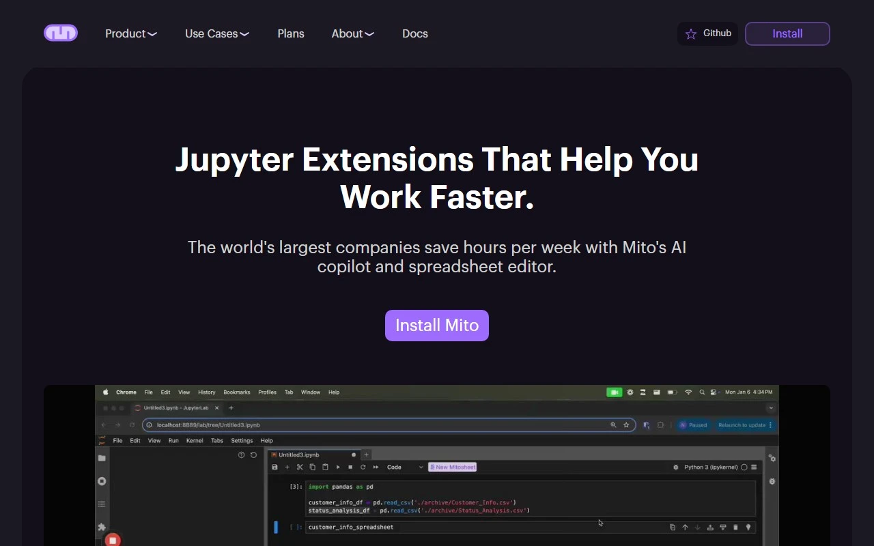Click the Mito logo in the header
The image size is (874, 546).
tap(61, 33)
